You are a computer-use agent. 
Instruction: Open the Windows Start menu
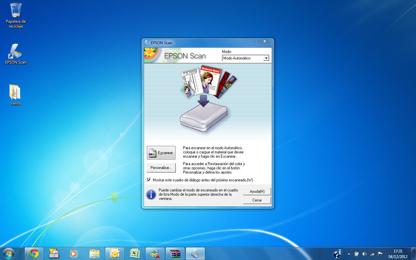coord(8,253)
